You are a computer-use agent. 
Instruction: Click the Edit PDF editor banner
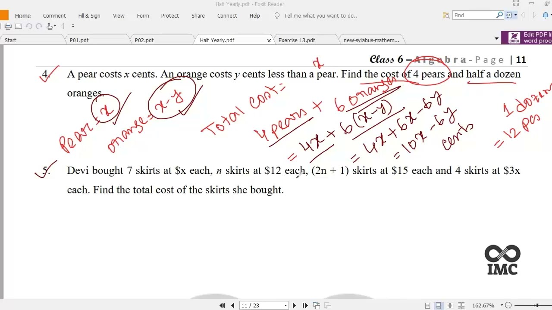click(527, 37)
